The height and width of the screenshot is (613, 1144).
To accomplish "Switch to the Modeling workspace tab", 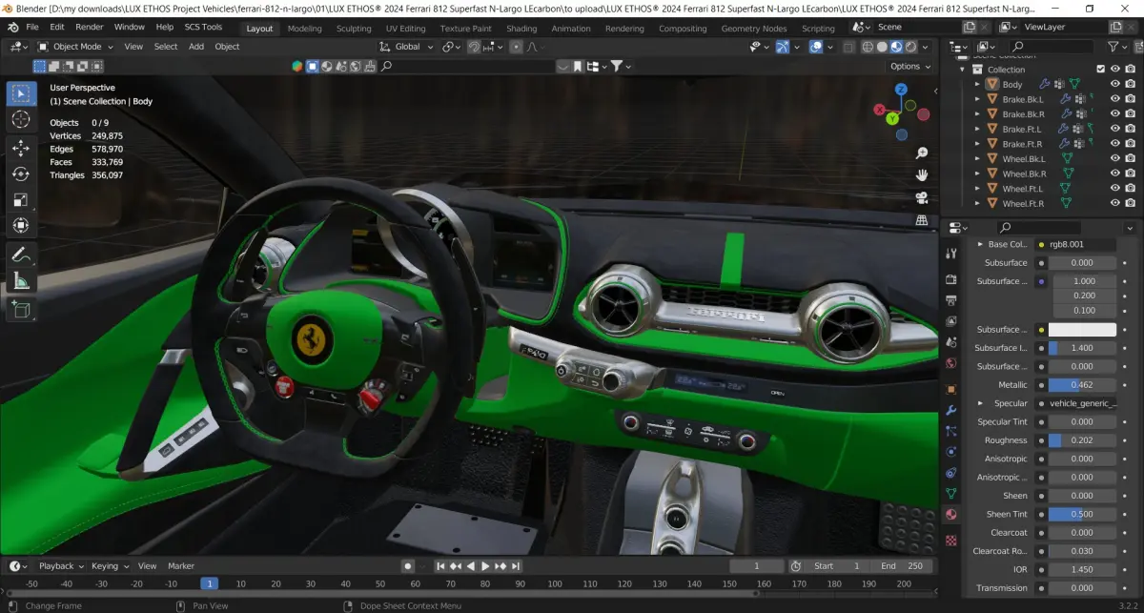I will pos(304,29).
